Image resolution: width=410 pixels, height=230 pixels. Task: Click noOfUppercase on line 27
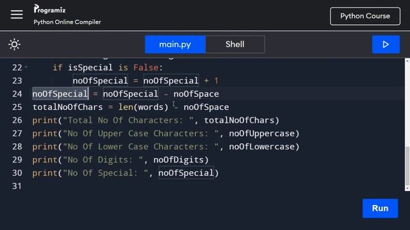pyautogui.click(x=262, y=134)
